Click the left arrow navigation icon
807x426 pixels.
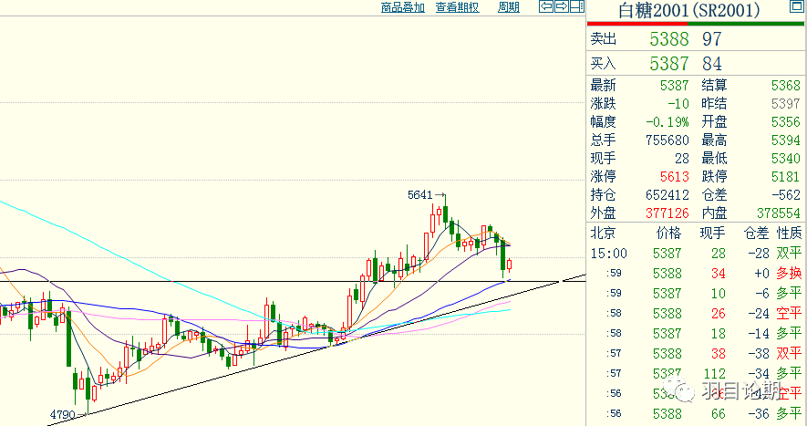coord(545,7)
